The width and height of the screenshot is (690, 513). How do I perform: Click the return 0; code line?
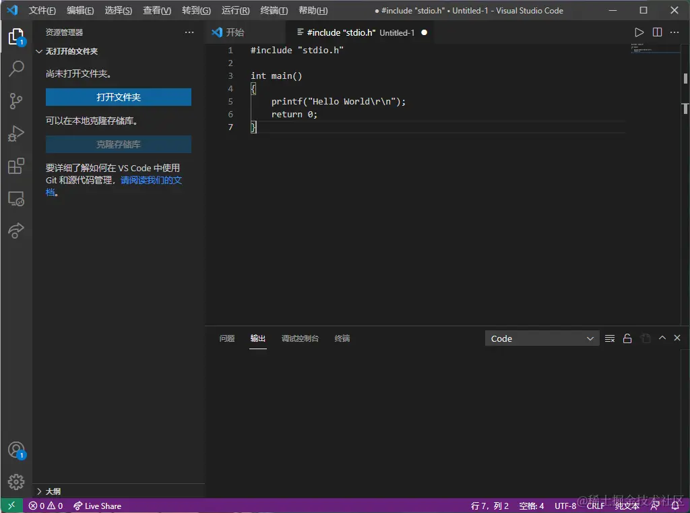click(294, 114)
